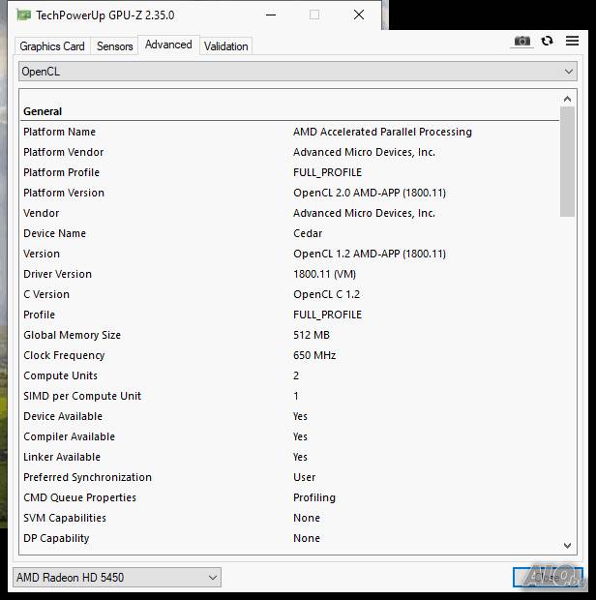Click the Device Available label
Viewport: 596px width, 600px height.
tap(63, 416)
